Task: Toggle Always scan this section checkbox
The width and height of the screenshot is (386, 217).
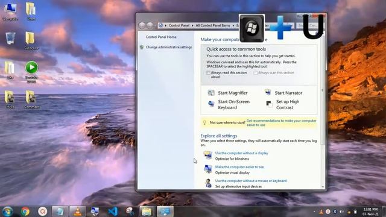Action: [x=256, y=73]
